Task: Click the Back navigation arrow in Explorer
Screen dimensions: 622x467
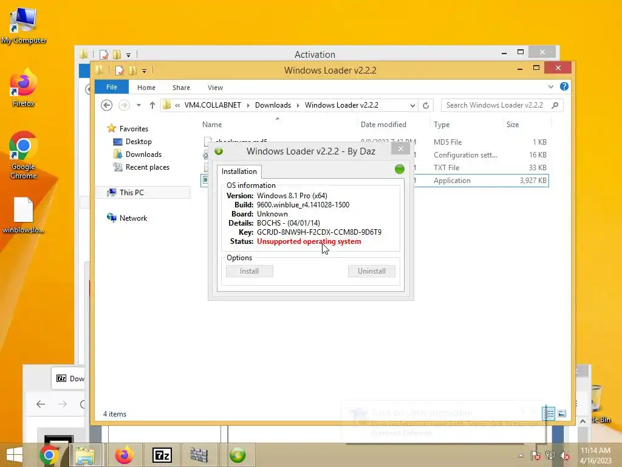Action: tap(106, 105)
